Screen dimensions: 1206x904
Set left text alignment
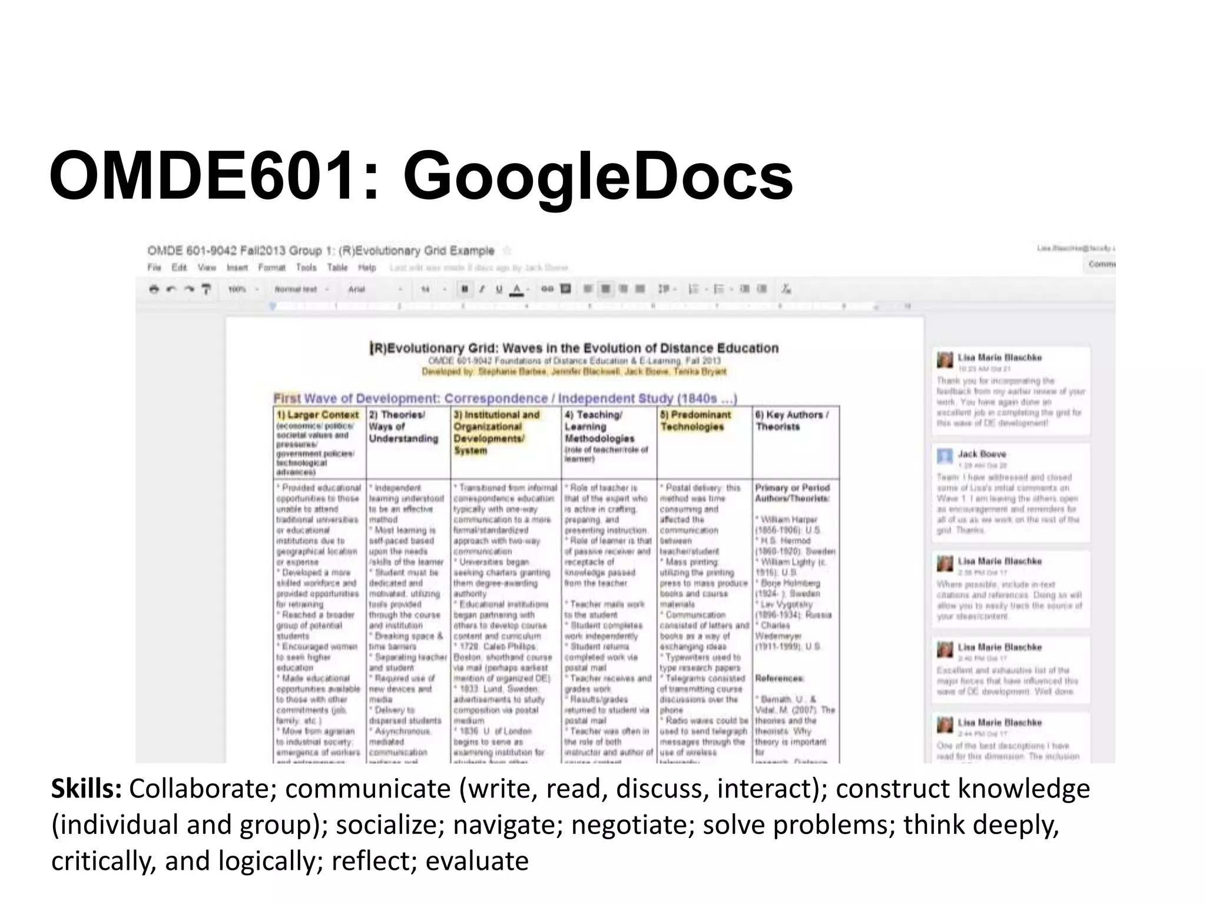[x=588, y=289]
